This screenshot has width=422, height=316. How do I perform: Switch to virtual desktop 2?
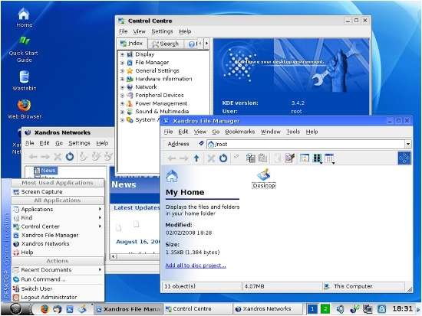click(x=325, y=309)
